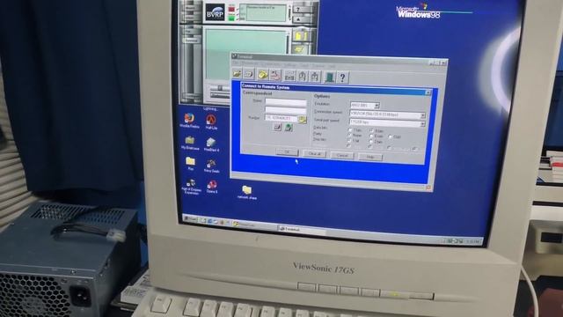Click the green door exit icon
The image size is (563, 317).
[329, 77]
